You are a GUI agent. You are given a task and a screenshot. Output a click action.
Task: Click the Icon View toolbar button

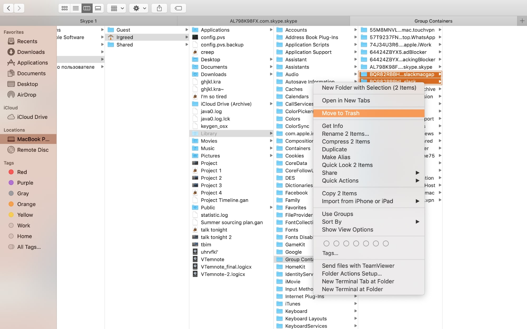(x=64, y=8)
